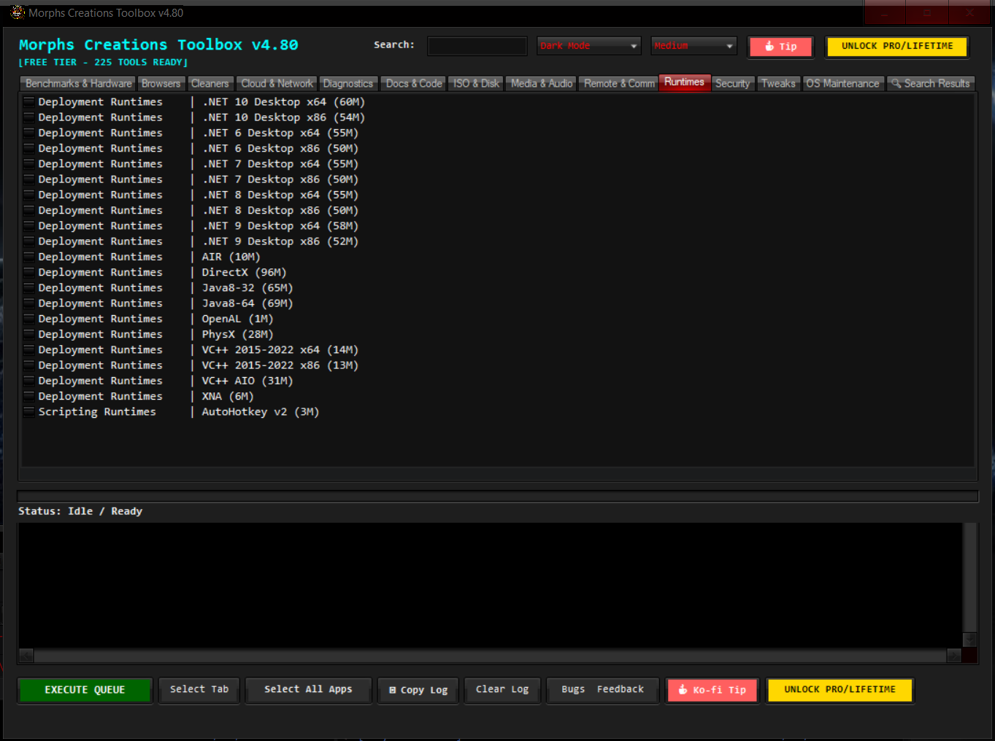Screen dimensions: 995x741
Task: Check the .NET 6 Desktop x64 checkbox
Action: 29,133
